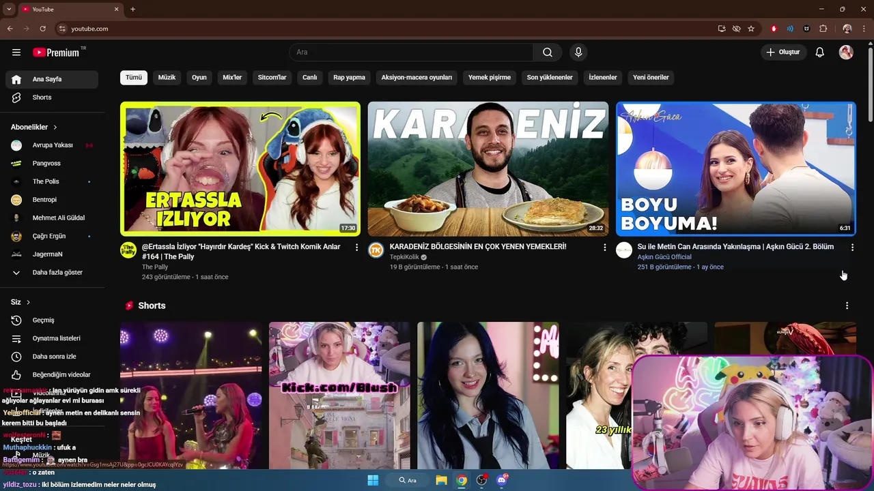Viewport: 874px width, 491px height.
Task: Select the Tümü filter chip
Action: point(134,78)
